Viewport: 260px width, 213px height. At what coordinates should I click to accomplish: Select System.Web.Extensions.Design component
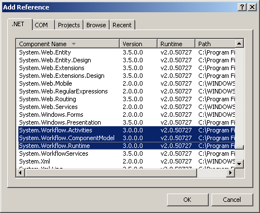(x=126, y=76)
